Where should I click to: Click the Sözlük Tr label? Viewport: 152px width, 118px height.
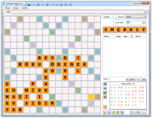tap(109, 17)
